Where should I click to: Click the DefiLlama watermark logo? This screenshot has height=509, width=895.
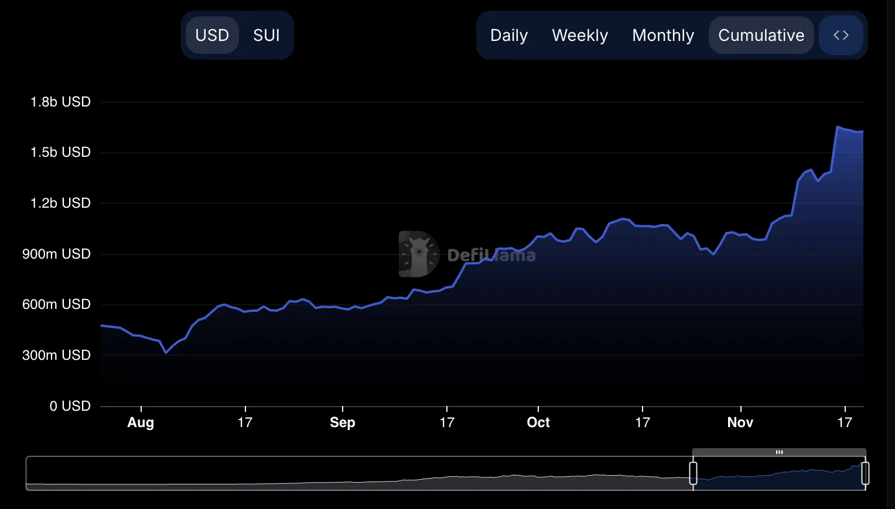(467, 254)
